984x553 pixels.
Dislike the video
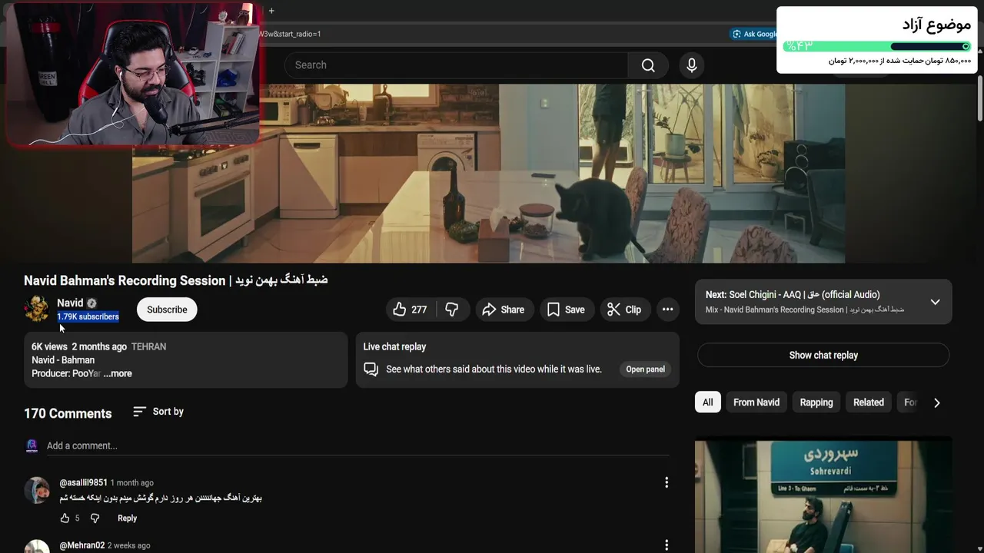pyautogui.click(x=452, y=310)
